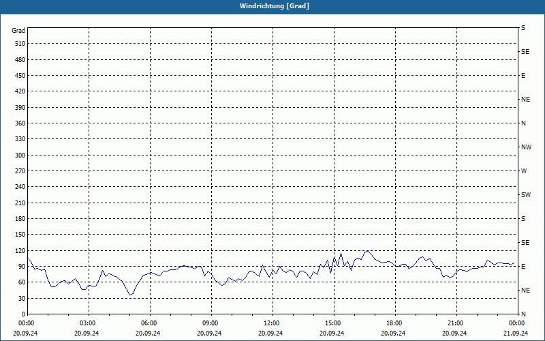Click the W compass label
The image size is (545, 341).
tap(524, 171)
